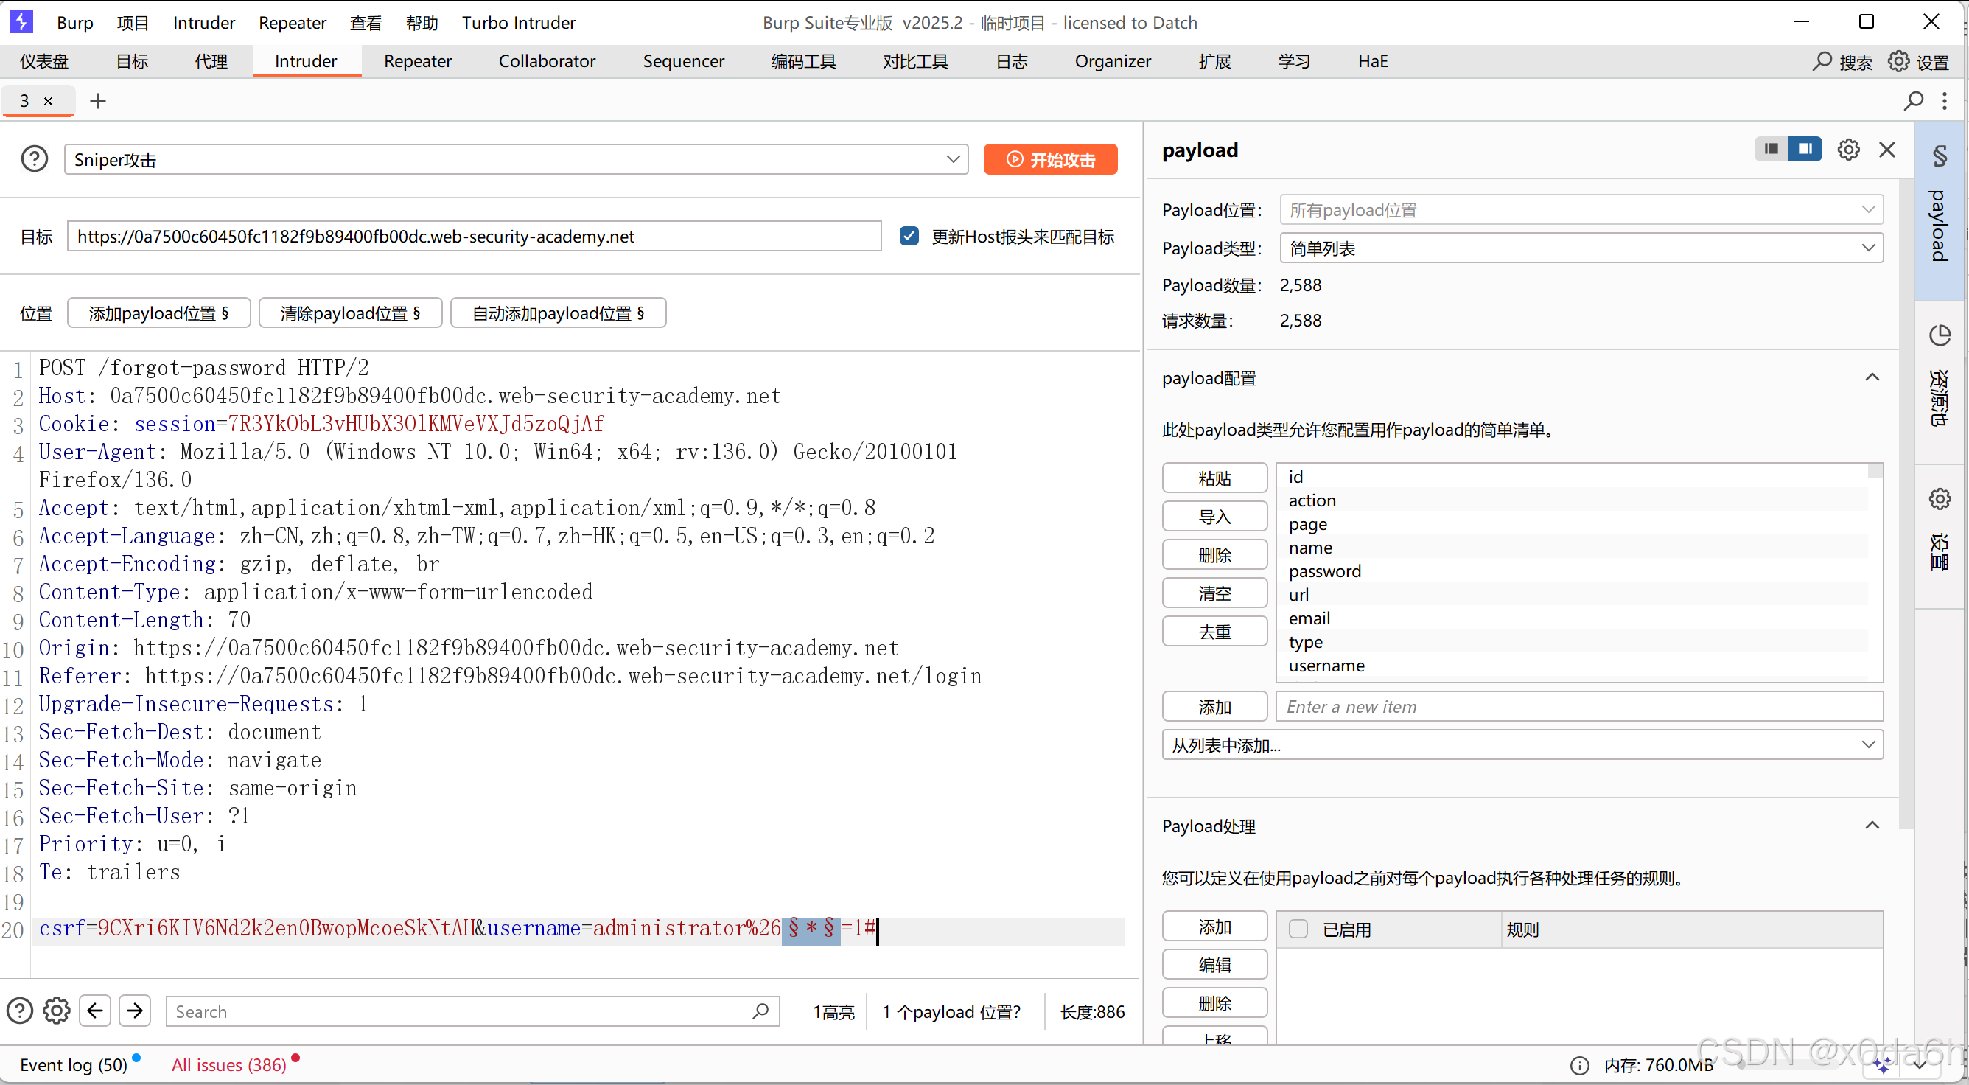Click the Burp Suite logo icon
This screenshot has height=1085, width=1969.
click(x=21, y=21)
